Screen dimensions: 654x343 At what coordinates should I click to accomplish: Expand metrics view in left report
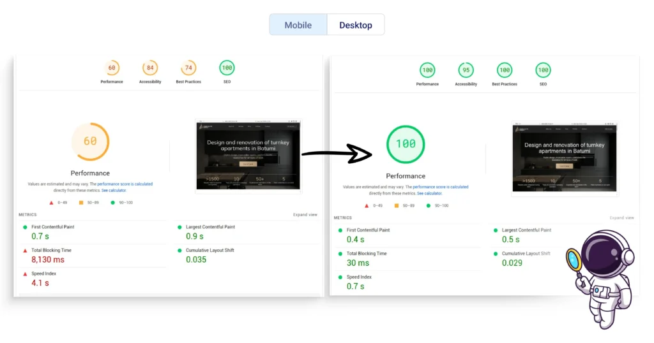coord(305,215)
